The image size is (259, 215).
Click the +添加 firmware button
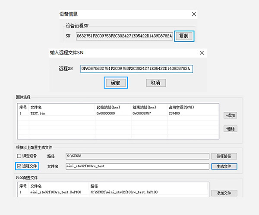pos(231,115)
